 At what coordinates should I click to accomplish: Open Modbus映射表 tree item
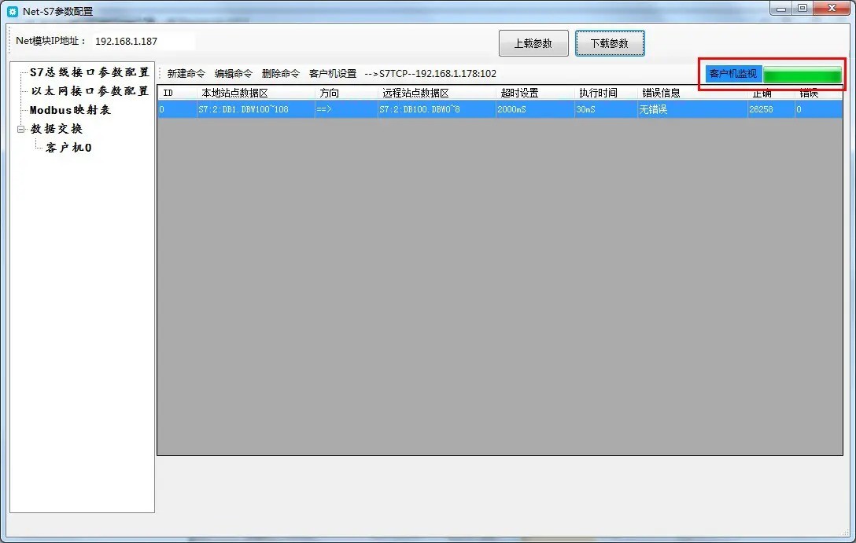pyautogui.click(x=70, y=110)
